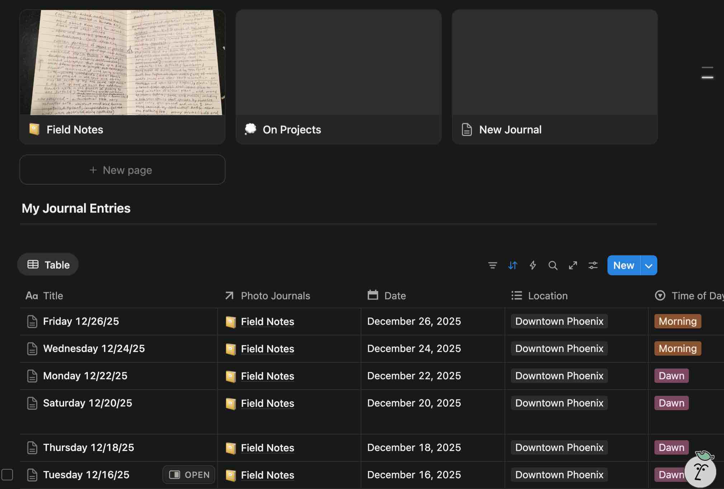
Task: Click page icon beside Friday 12/26/25
Action: point(32,321)
